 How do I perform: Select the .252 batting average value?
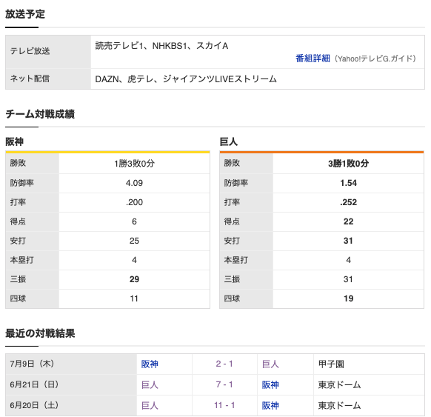point(349,202)
